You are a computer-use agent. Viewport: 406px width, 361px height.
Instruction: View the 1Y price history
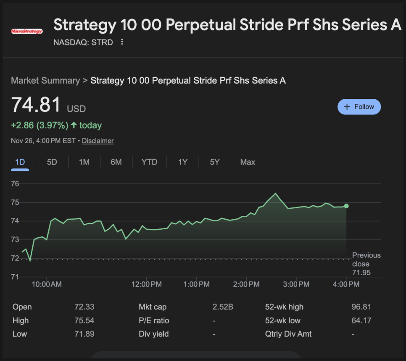pyautogui.click(x=182, y=162)
